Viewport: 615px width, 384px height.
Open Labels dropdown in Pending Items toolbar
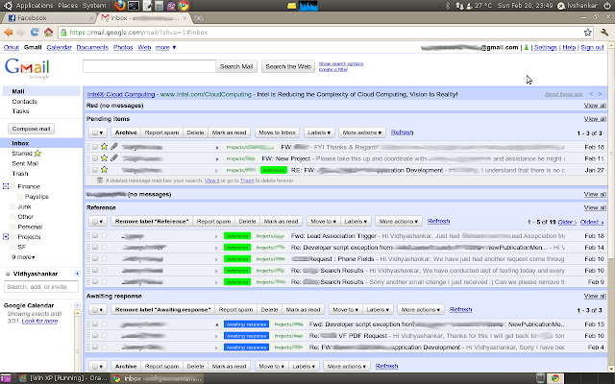(319, 132)
